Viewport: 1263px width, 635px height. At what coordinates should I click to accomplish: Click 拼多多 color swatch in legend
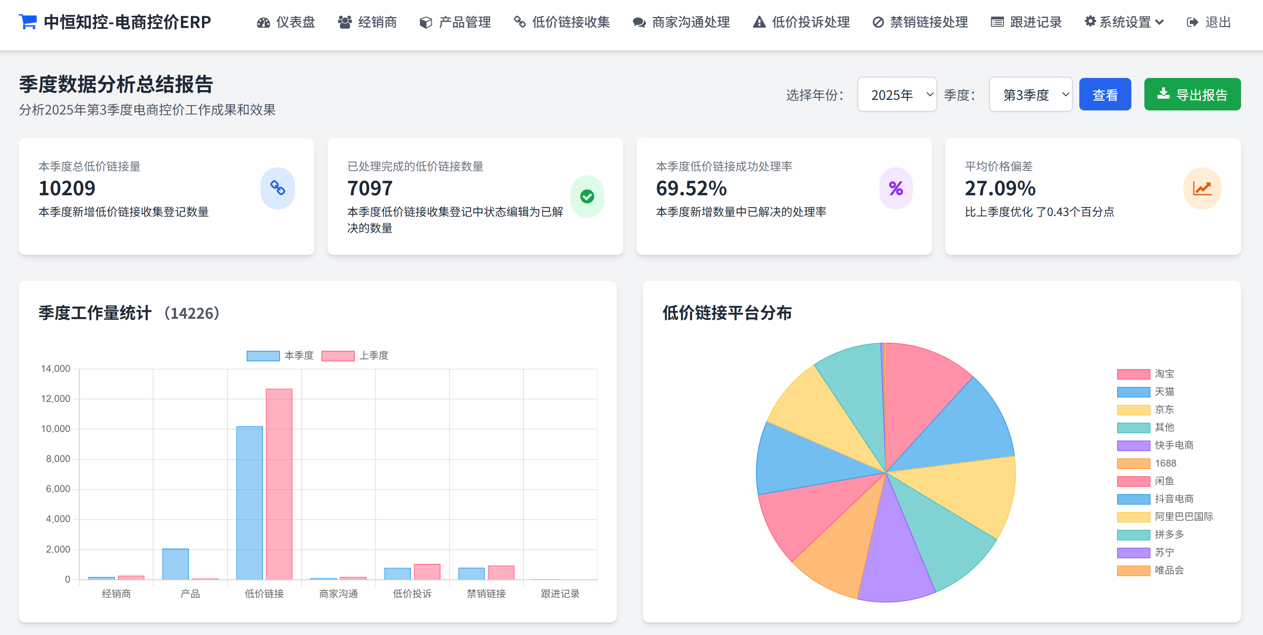click(1133, 535)
